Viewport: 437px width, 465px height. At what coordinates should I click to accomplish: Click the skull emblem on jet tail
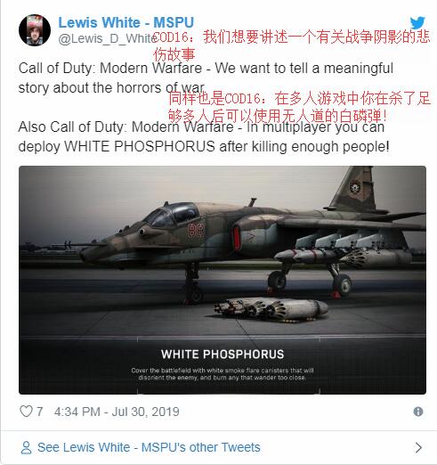353,187
